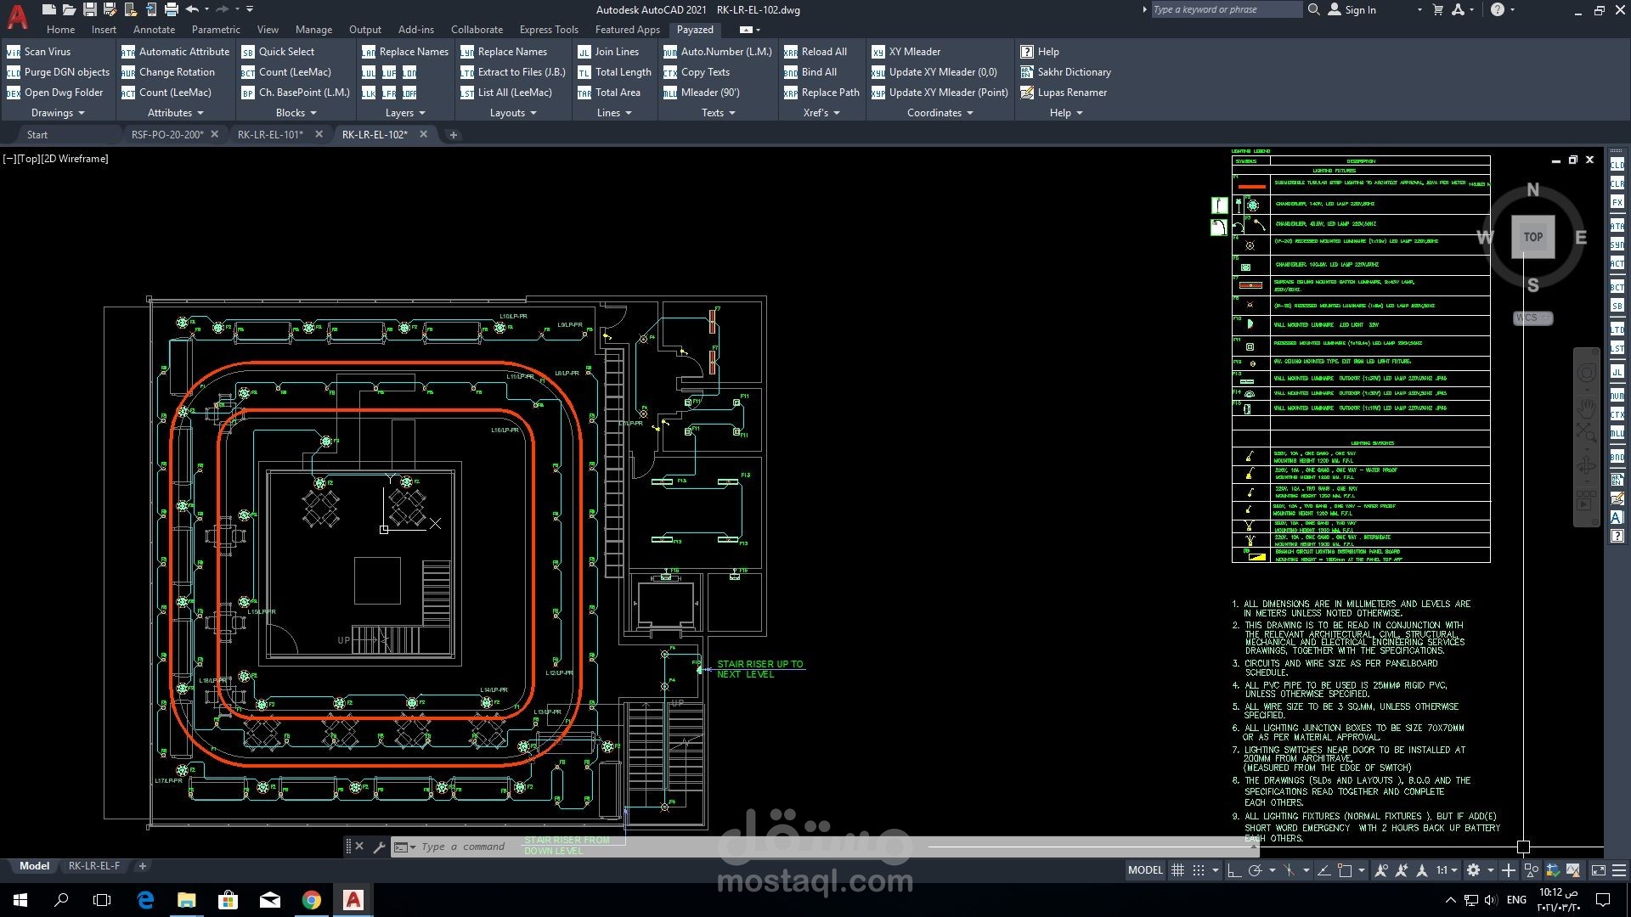Expand the Coordinates panel

click(940, 113)
